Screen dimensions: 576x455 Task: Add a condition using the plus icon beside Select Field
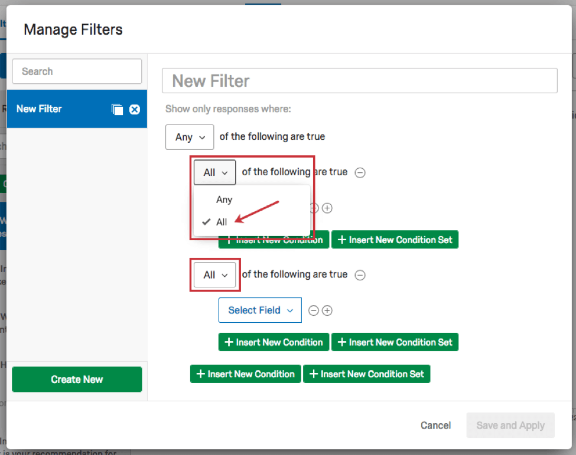(327, 310)
